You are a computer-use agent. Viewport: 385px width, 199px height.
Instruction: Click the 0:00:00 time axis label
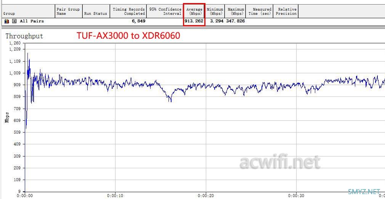24,196
